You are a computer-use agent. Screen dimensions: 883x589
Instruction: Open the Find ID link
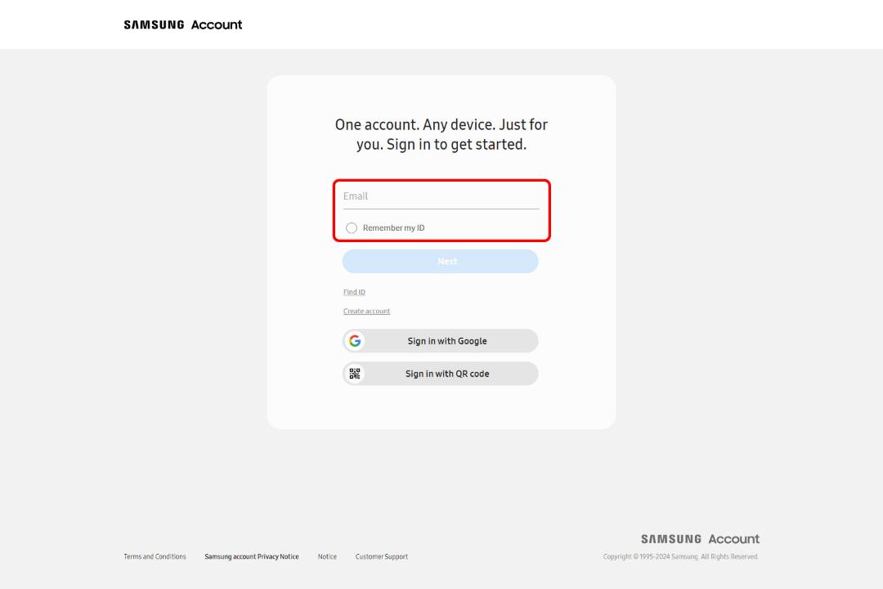354,292
